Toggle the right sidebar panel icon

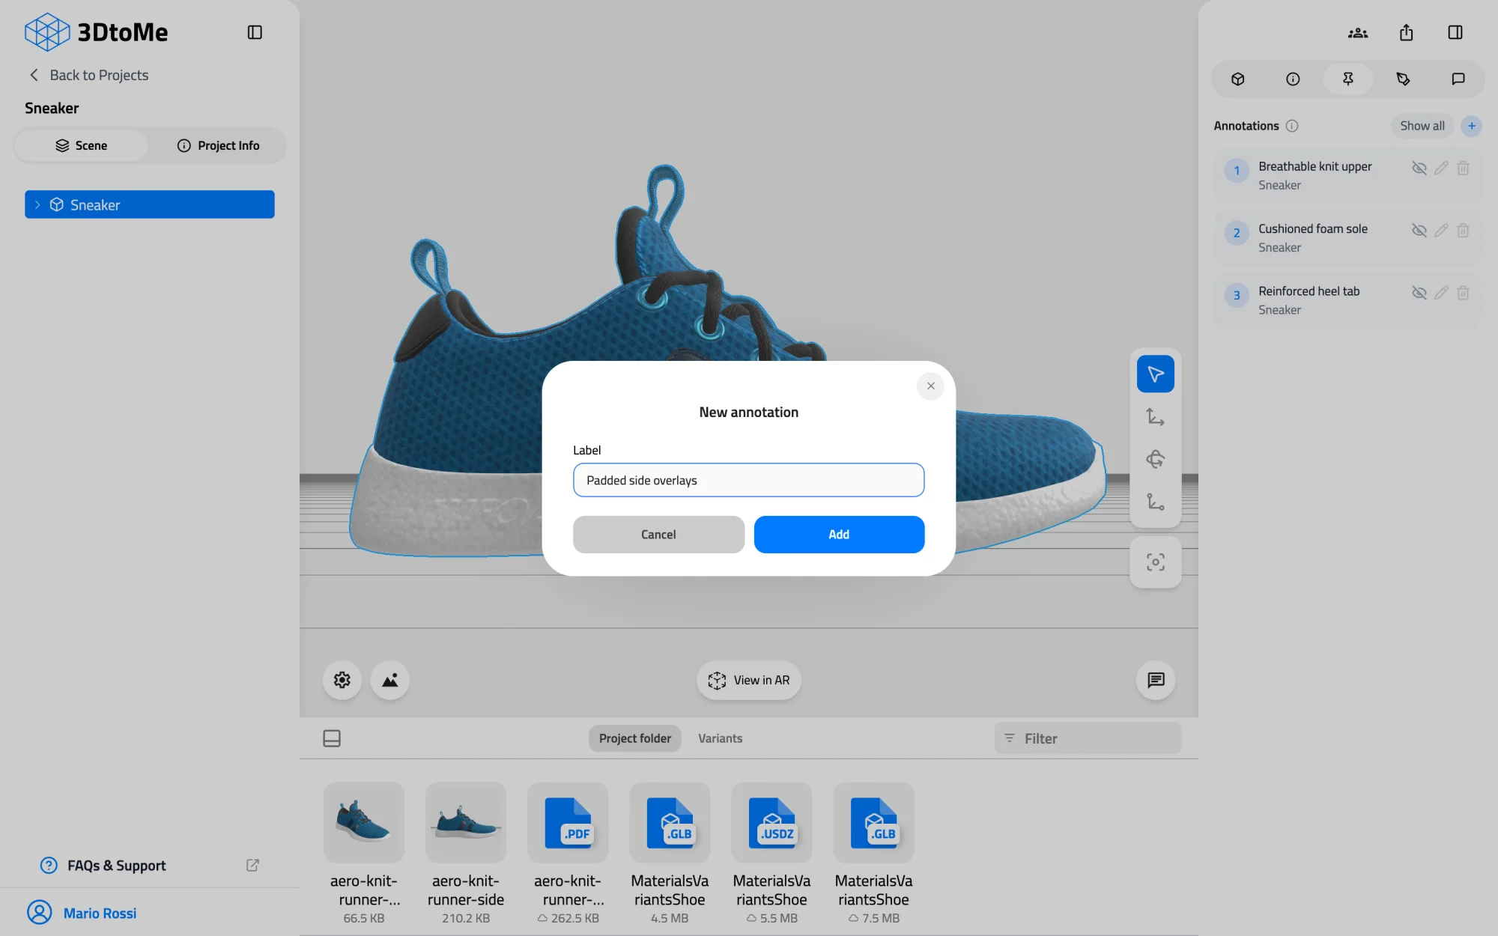click(x=1455, y=32)
